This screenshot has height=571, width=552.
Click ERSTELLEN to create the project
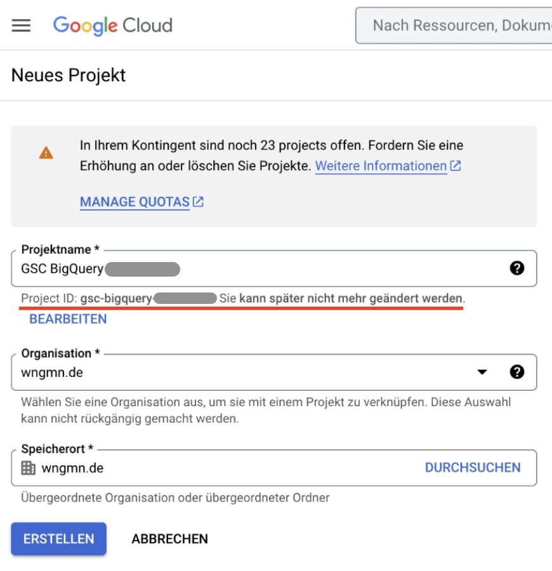coord(58,539)
